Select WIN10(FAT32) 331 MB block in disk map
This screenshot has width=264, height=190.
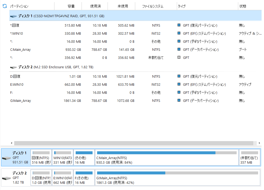63,157
